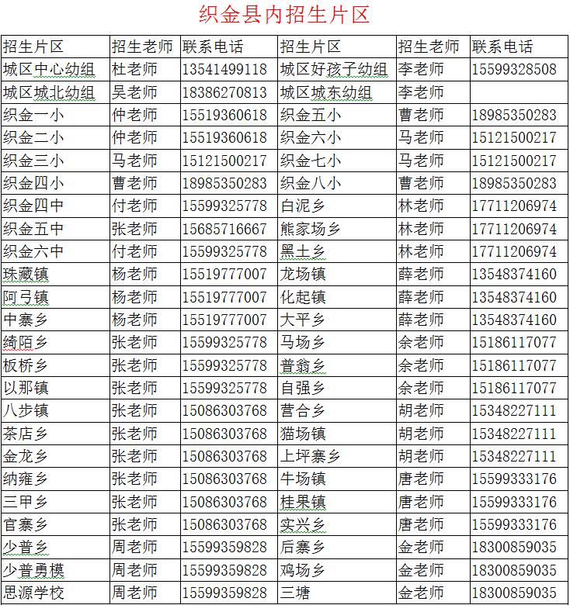
Task: Select the 普翁乡 cell
Action: point(337,365)
